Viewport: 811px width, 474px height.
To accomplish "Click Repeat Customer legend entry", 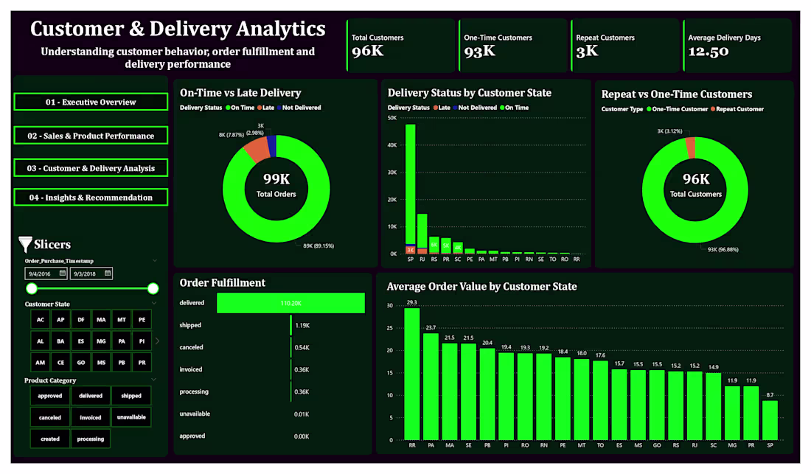I will (737, 109).
